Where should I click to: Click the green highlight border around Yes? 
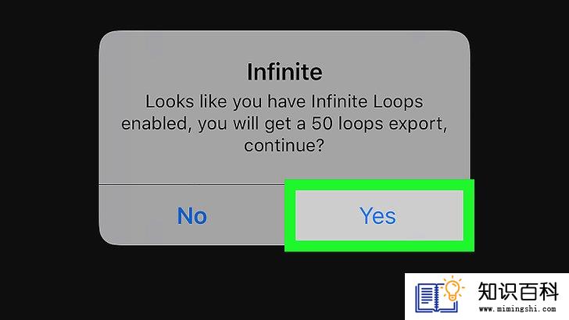[379, 185]
